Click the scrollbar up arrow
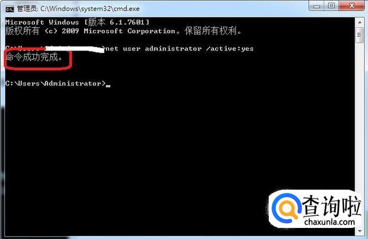 pos(360,23)
